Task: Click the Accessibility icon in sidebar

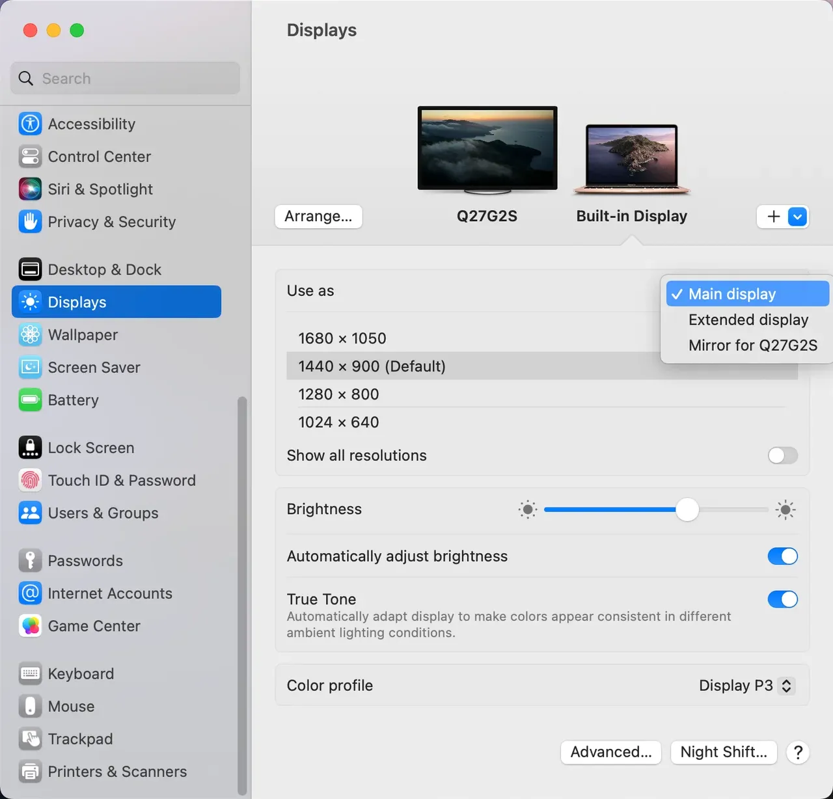Action: click(x=30, y=124)
